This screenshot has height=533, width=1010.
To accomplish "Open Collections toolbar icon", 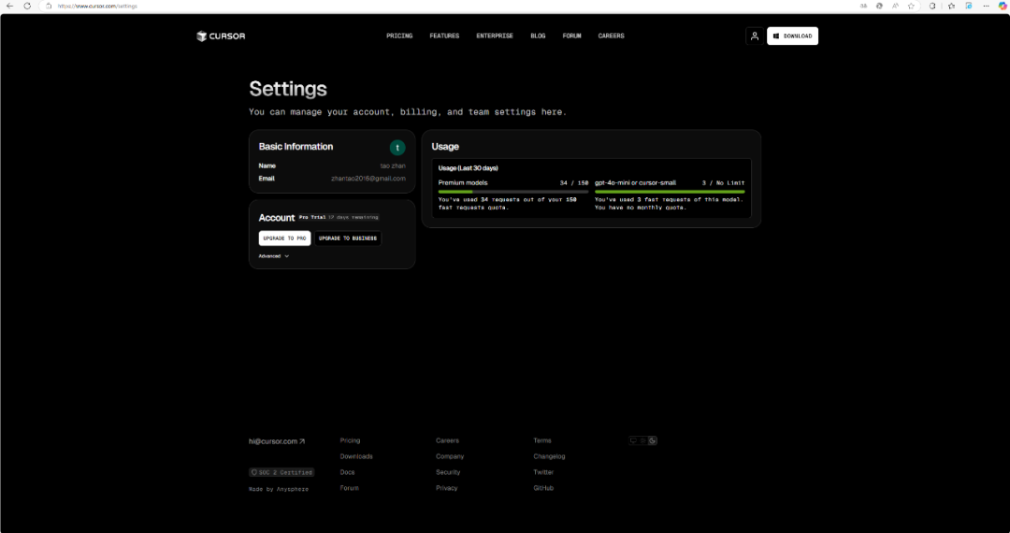I will click(968, 6).
